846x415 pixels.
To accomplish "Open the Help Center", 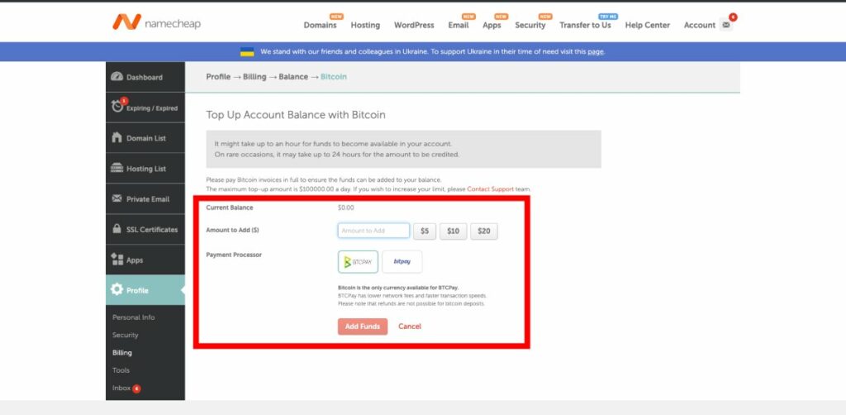I will tap(648, 25).
